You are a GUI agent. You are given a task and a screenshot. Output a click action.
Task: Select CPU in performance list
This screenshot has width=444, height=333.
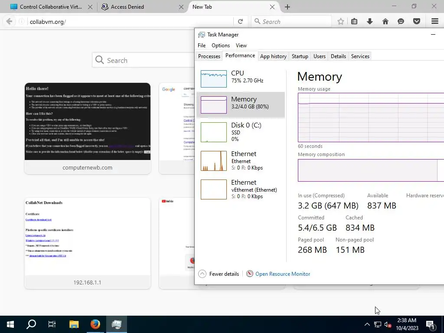click(241, 78)
